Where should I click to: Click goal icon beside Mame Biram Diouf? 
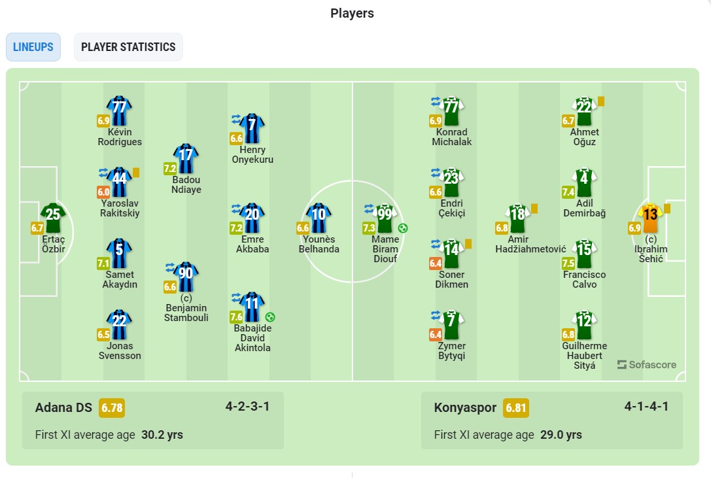(x=403, y=228)
